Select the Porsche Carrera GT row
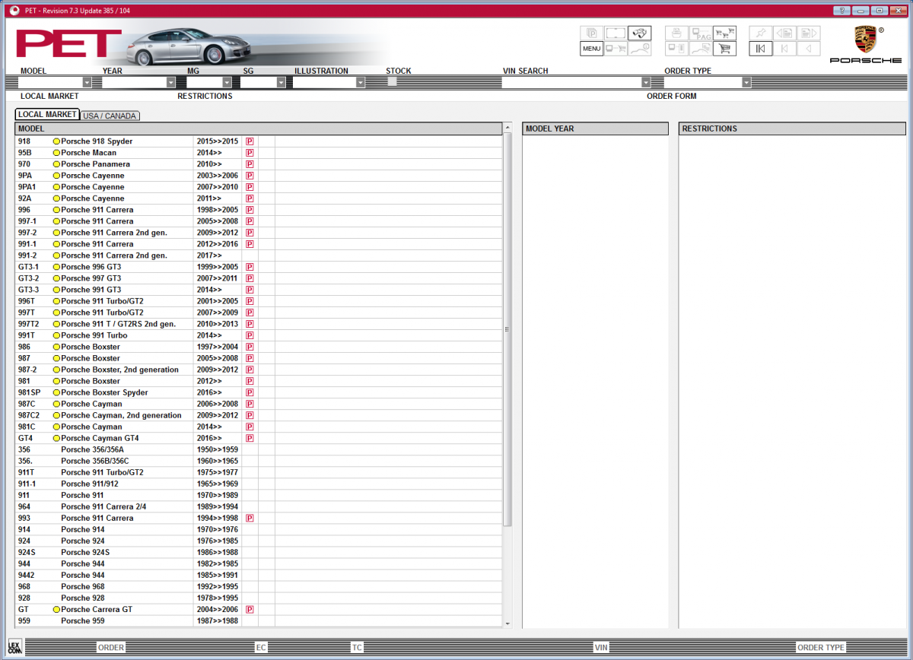913x660 pixels. (x=259, y=610)
